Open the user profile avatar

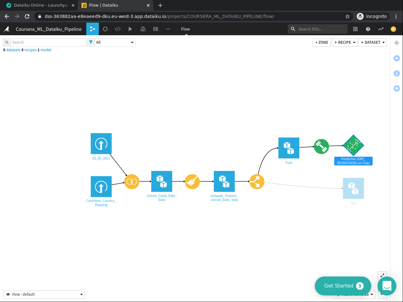(393, 29)
